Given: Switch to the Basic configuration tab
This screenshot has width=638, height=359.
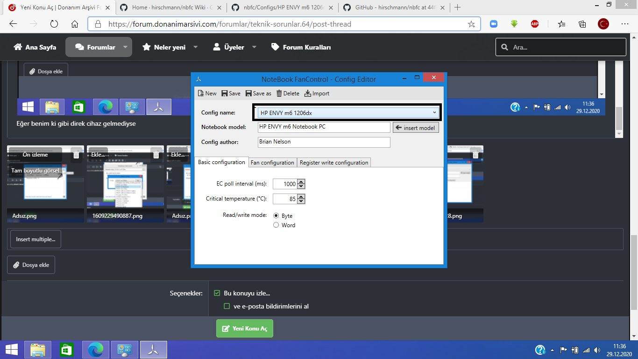Looking at the screenshot, I should [x=221, y=162].
